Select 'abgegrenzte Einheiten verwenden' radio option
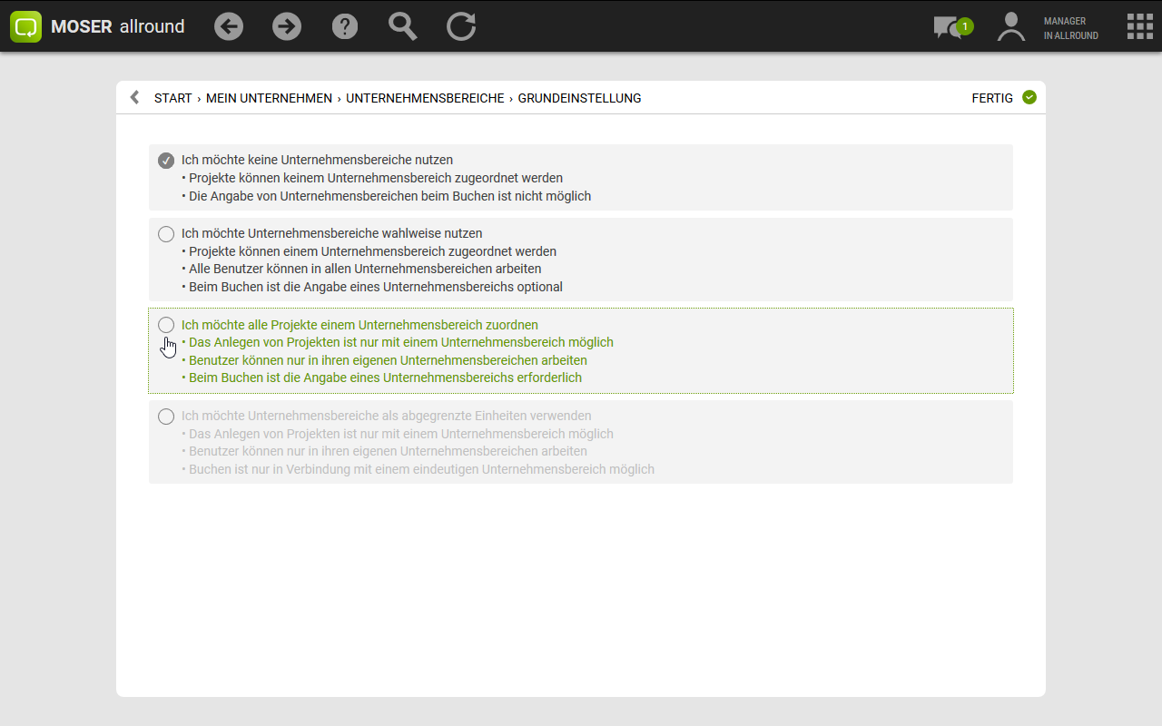The image size is (1162, 726). 166,417
